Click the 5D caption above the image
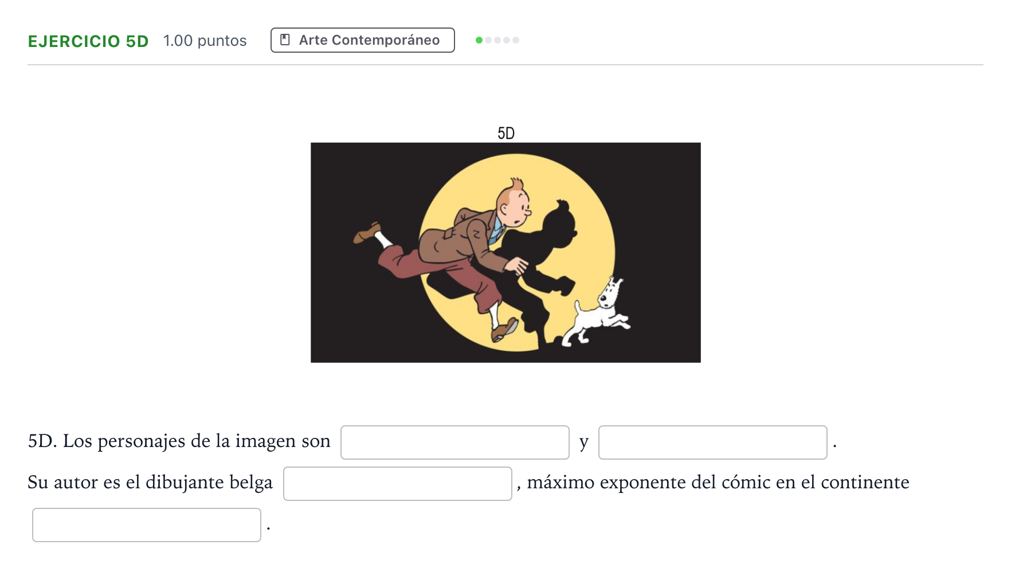The height and width of the screenshot is (572, 1011). pyautogui.click(x=506, y=134)
